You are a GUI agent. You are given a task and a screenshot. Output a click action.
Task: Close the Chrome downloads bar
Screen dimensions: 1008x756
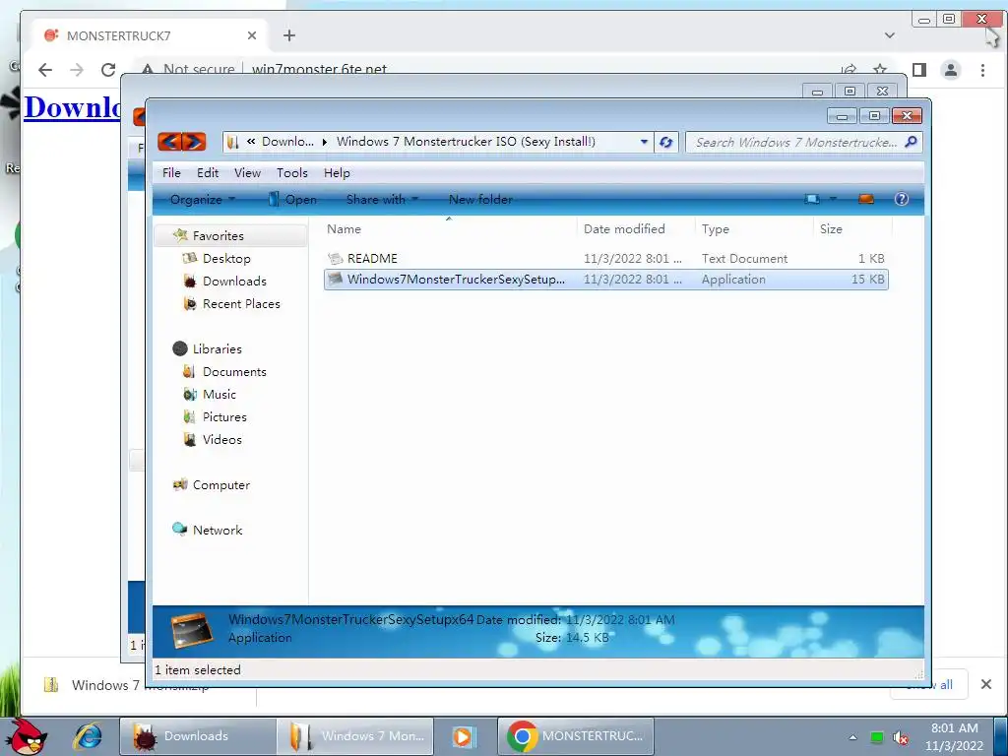(986, 684)
